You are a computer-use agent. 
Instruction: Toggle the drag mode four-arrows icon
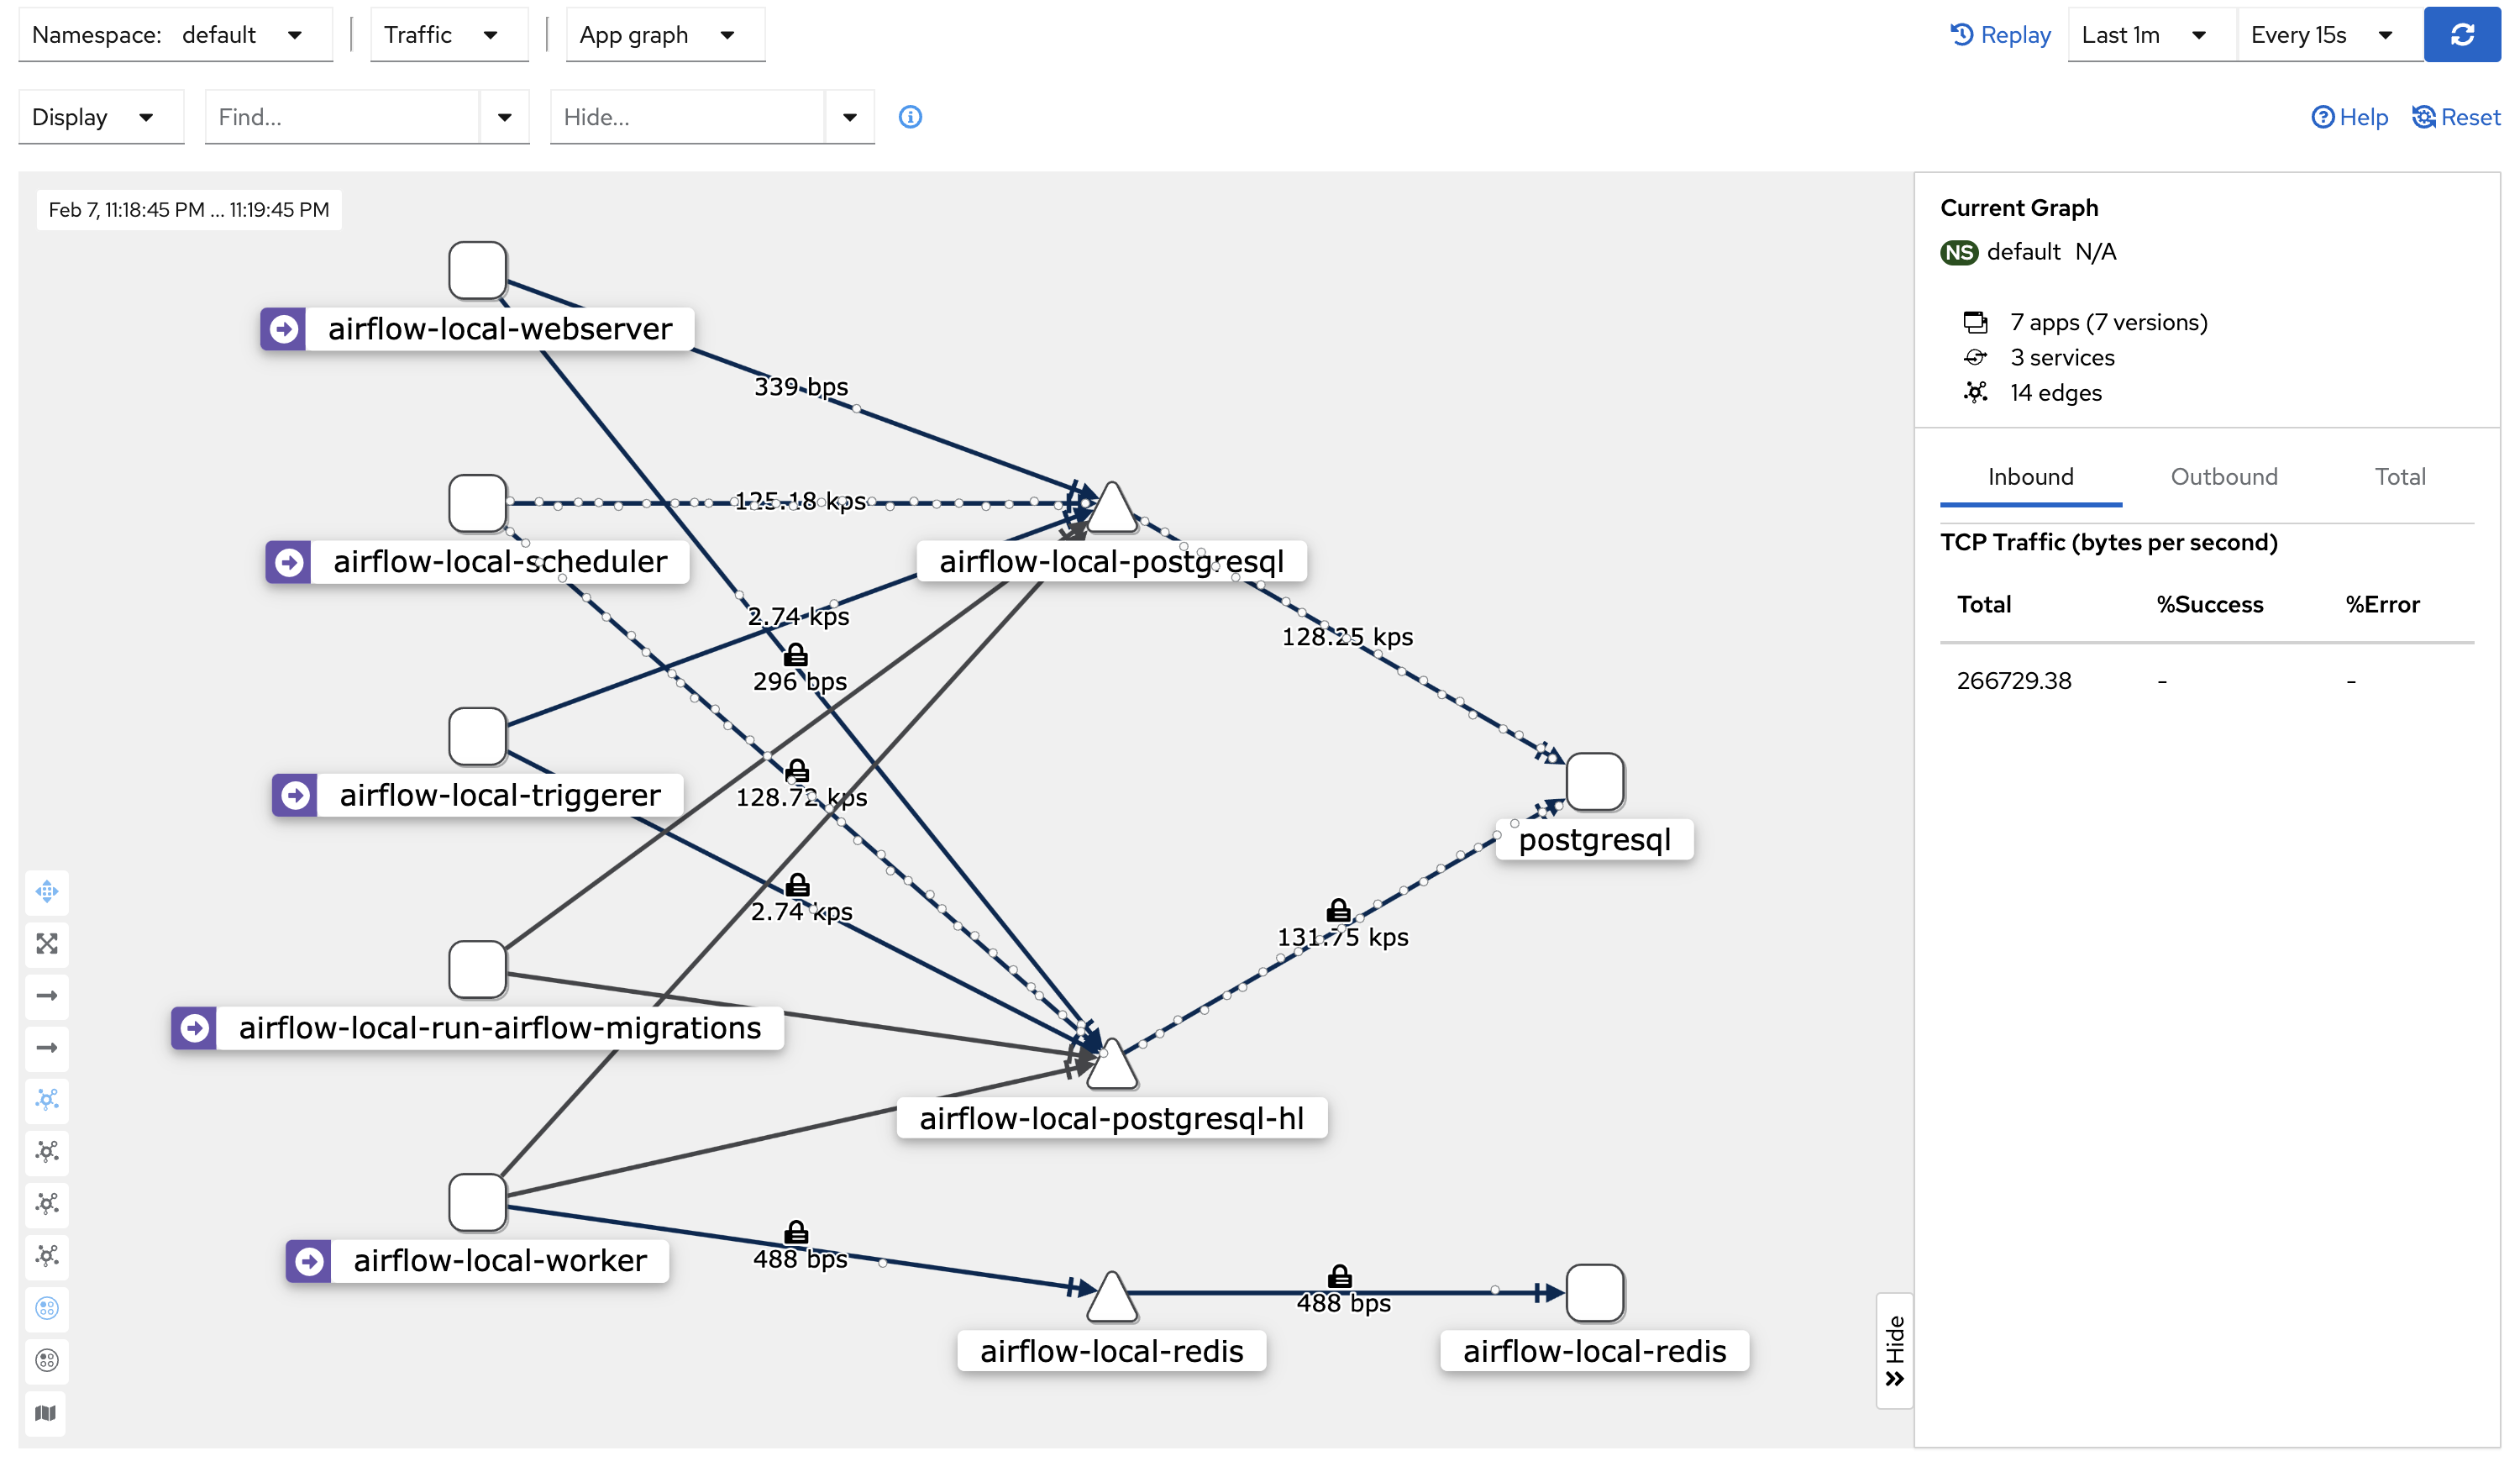point(47,891)
